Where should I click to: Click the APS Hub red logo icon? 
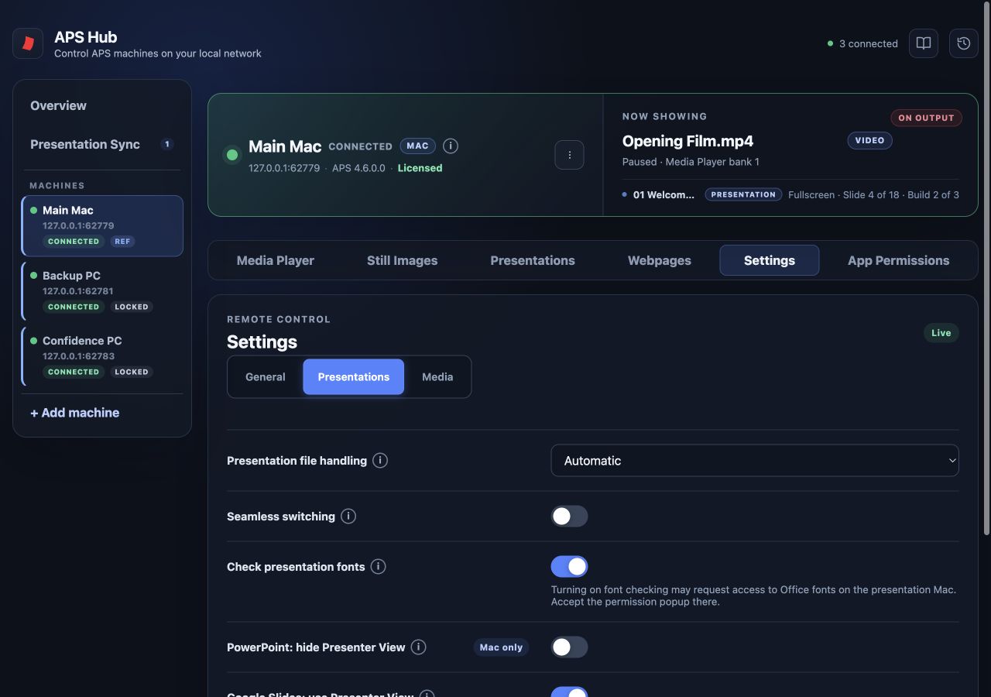(28, 43)
